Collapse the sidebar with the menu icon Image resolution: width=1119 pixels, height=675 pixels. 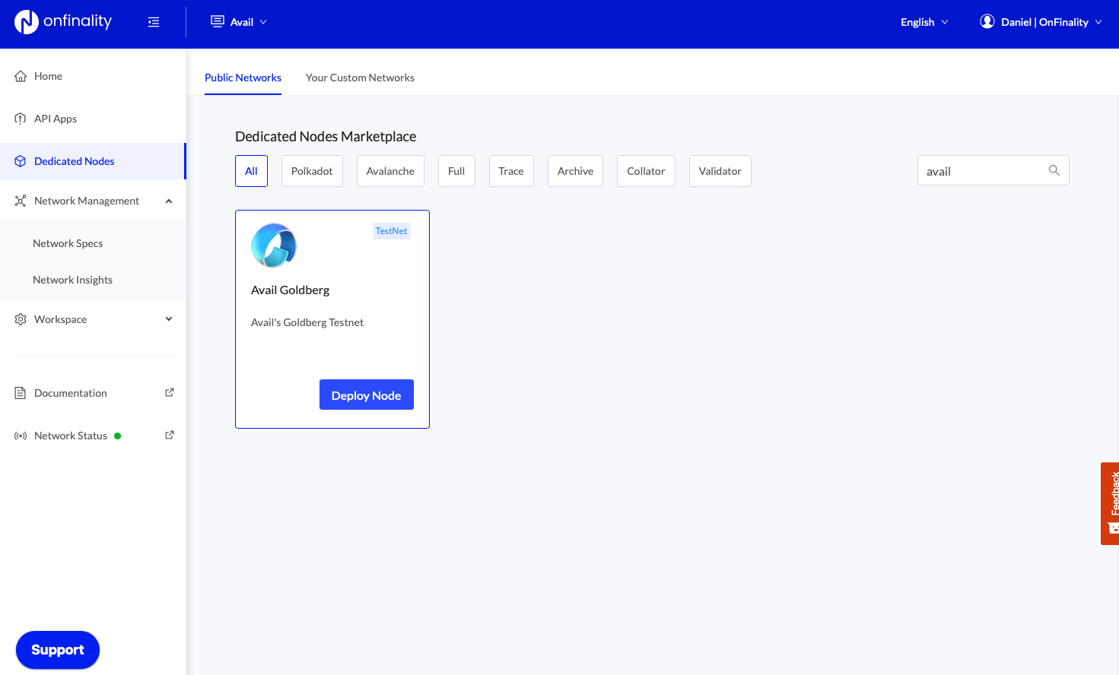[x=154, y=22]
